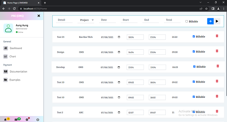Open browser tab search chevron

200,2
